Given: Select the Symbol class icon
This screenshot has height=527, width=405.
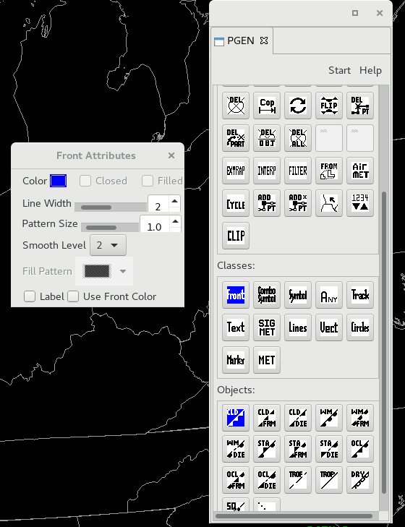Looking at the screenshot, I should click(x=298, y=295).
